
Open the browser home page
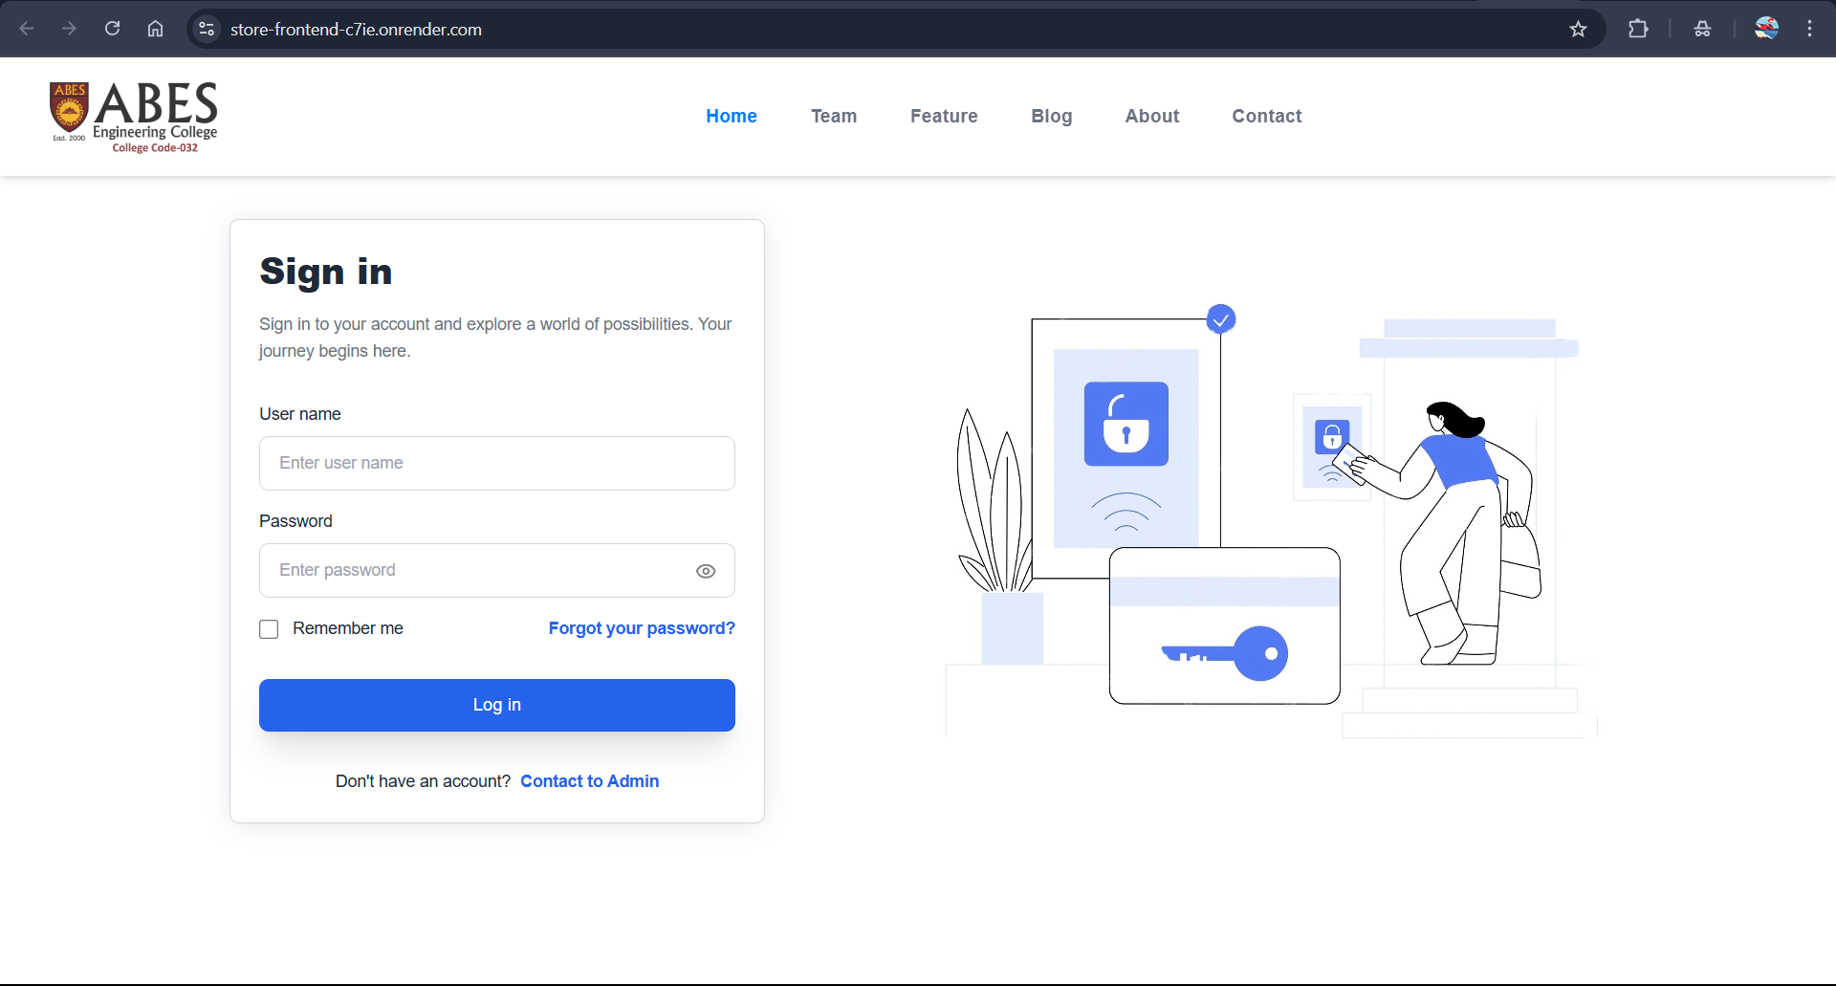coord(155,29)
